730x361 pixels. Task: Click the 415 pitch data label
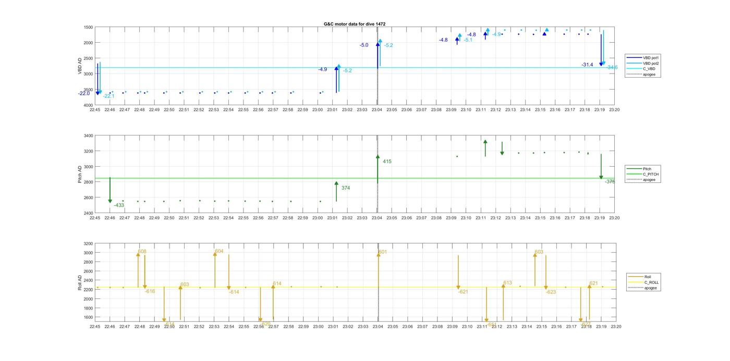click(x=387, y=161)
